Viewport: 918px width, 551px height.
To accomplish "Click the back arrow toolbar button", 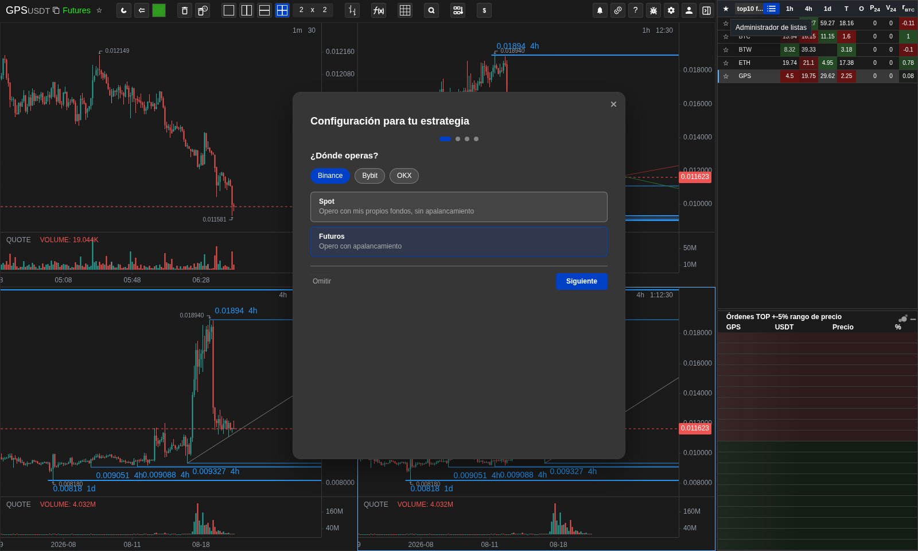I will [x=142, y=10].
